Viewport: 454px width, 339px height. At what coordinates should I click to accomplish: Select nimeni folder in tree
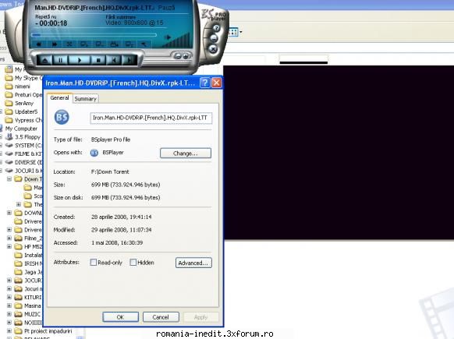(x=18, y=87)
